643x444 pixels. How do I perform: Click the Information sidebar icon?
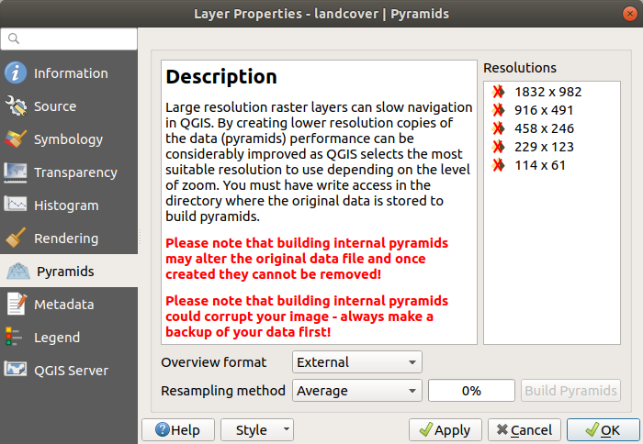16,73
